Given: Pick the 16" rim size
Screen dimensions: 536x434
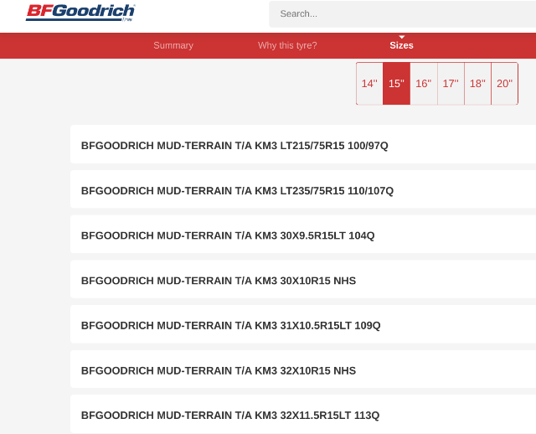Looking at the screenshot, I should pos(424,84).
